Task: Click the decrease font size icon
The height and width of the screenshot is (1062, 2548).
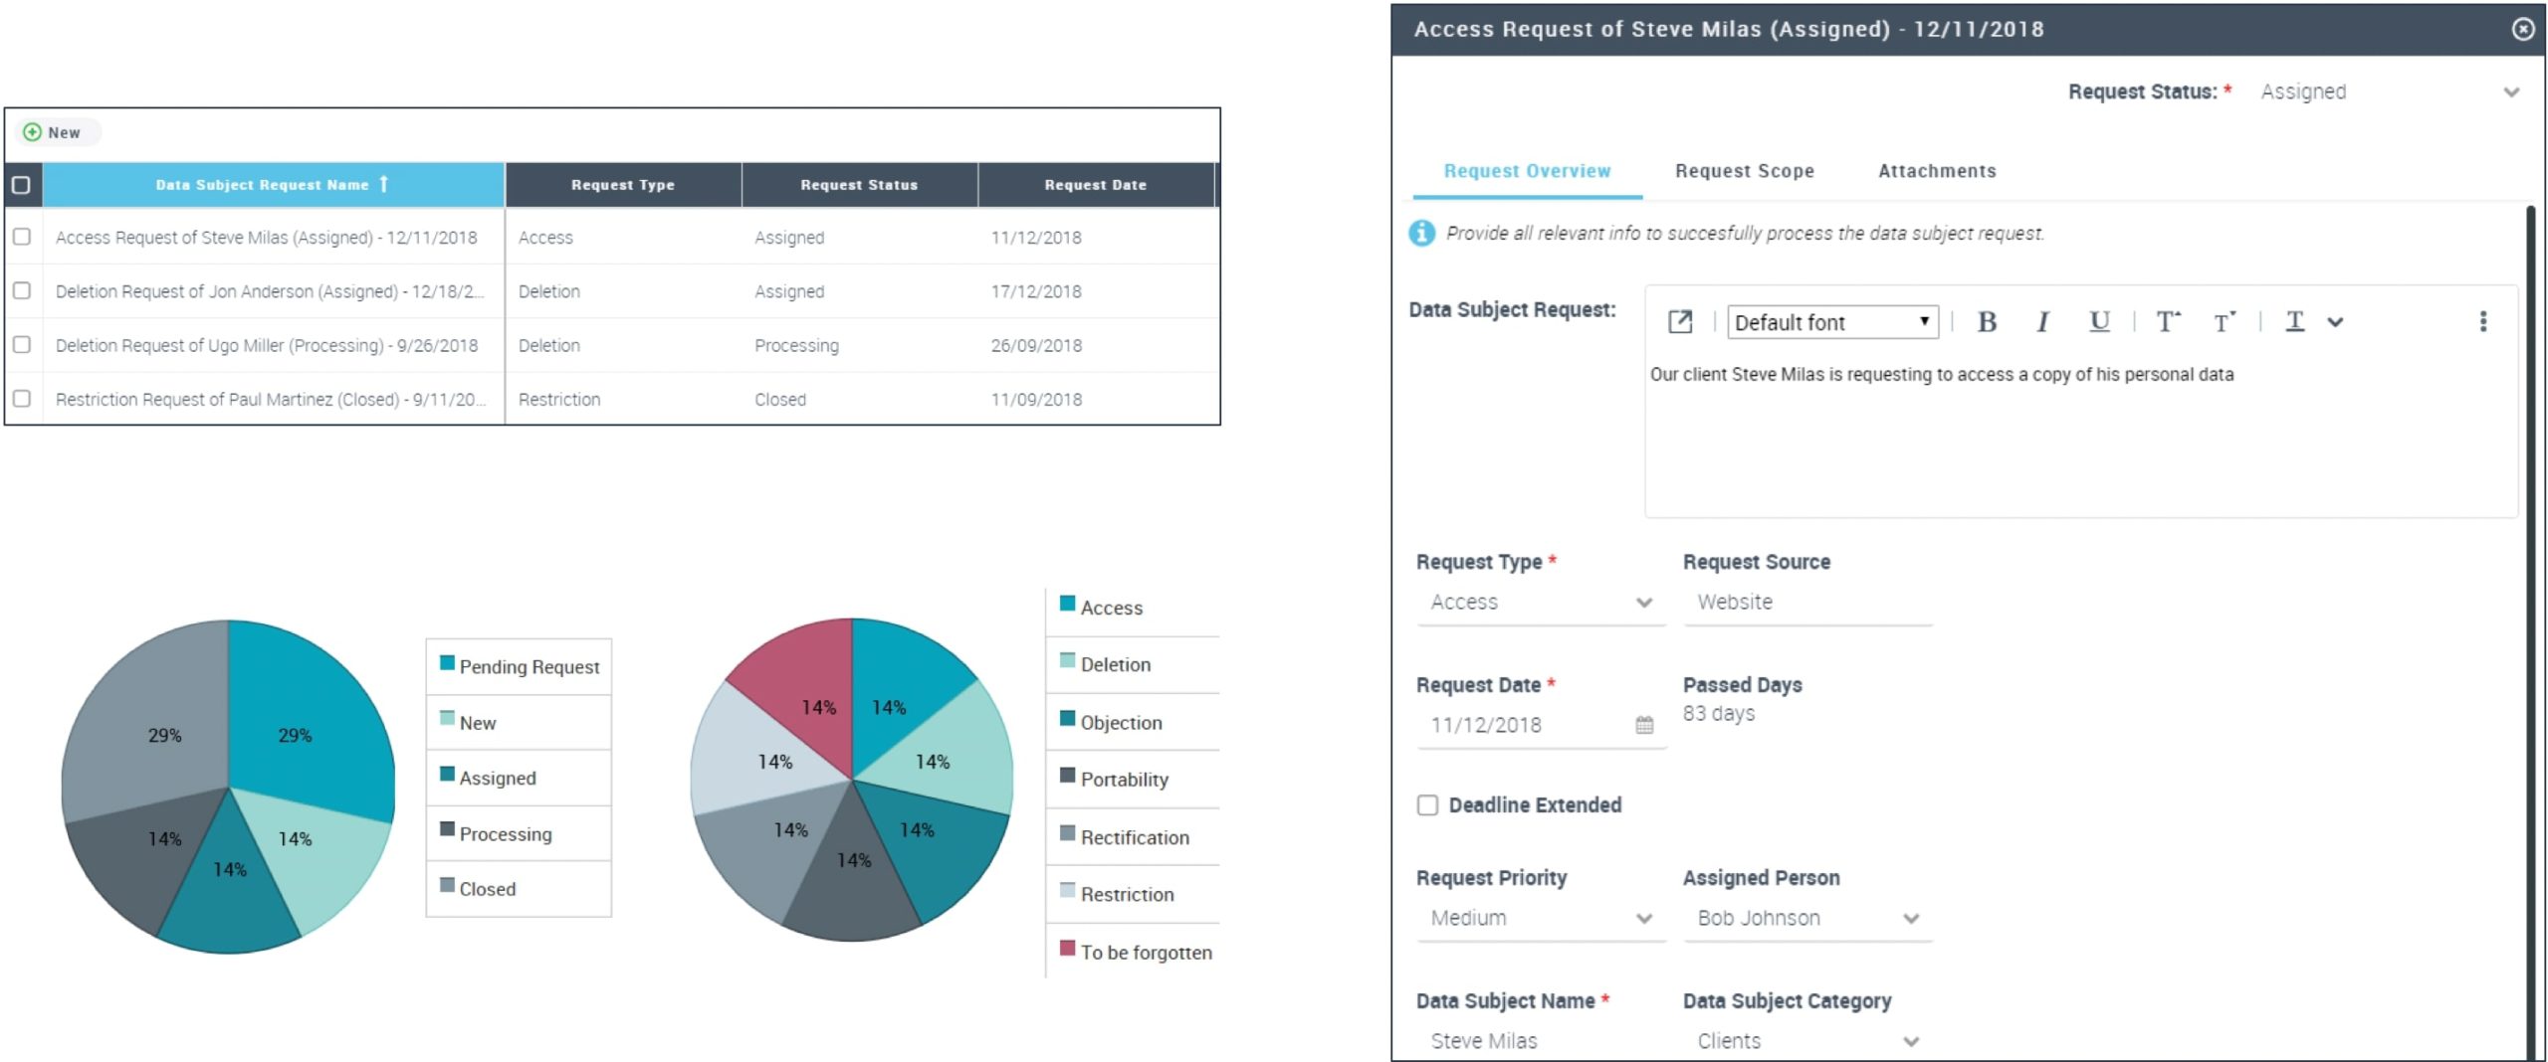Action: click(x=2223, y=322)
